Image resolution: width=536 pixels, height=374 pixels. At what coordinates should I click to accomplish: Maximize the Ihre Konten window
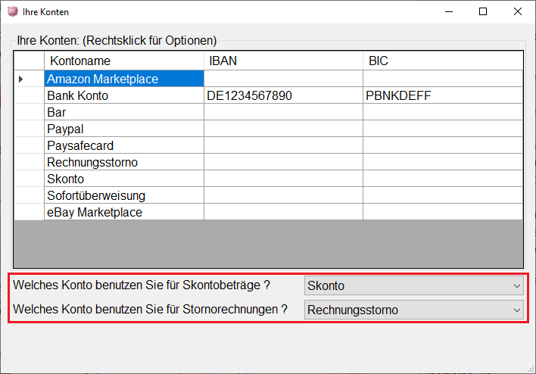click(483, 11)
